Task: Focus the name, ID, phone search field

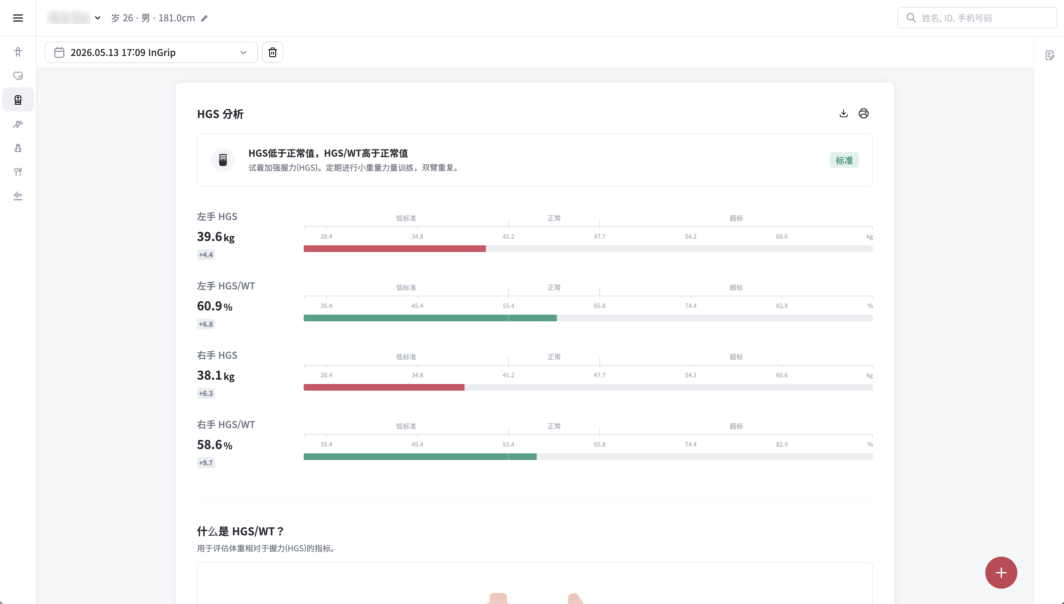Action: click(977, 18)
